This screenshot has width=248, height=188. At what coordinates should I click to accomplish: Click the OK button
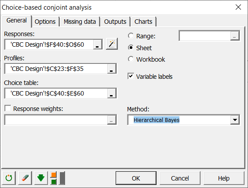[136, 178]
